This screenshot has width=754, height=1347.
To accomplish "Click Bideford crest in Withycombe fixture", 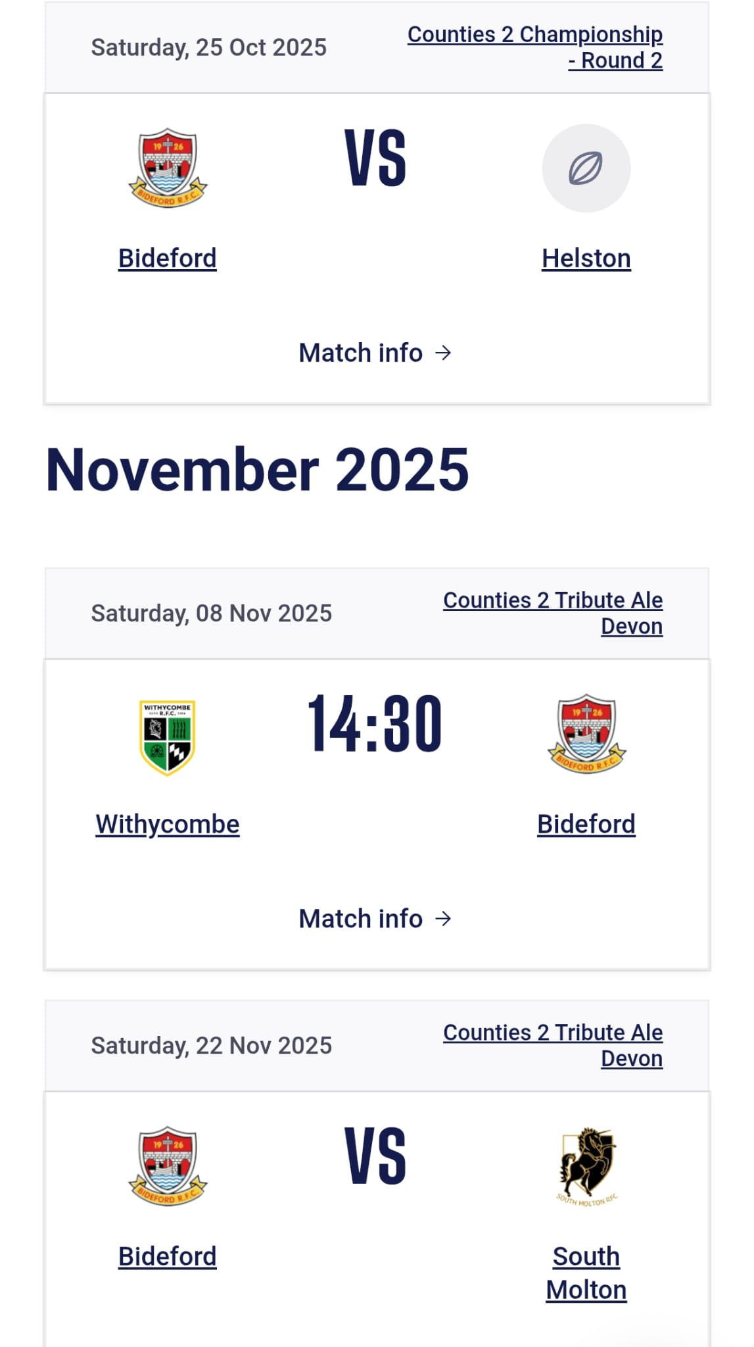I will (586, 734).
